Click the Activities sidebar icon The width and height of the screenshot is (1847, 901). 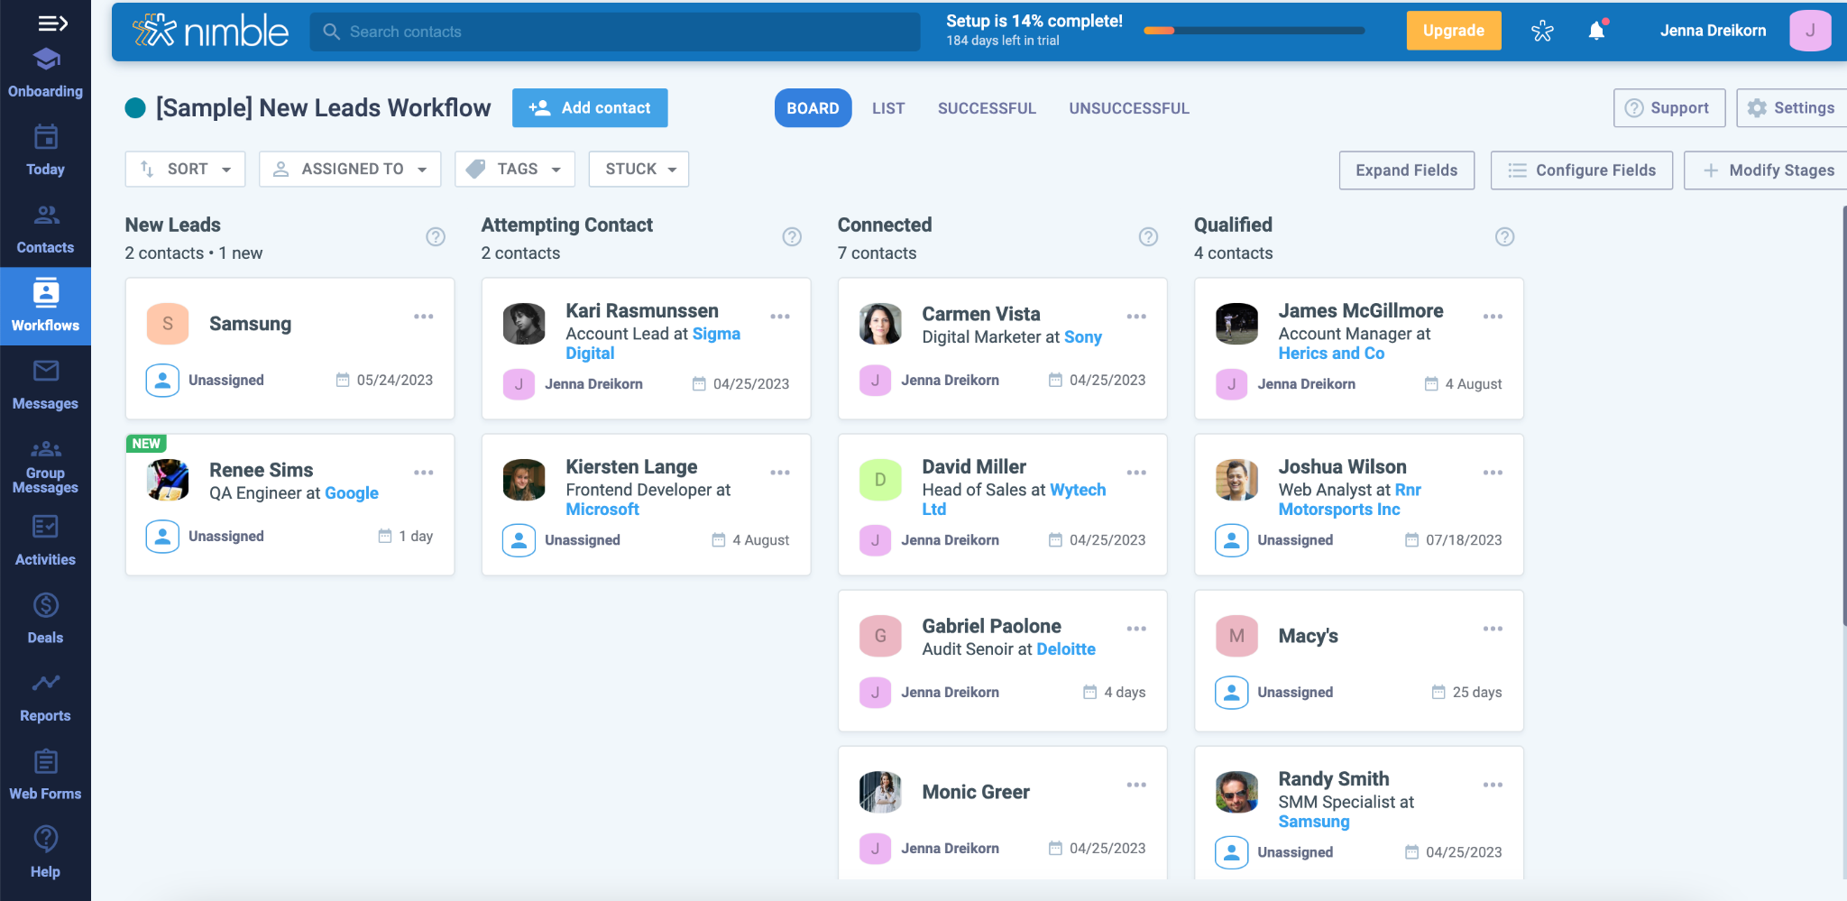(x=45, y=541)
